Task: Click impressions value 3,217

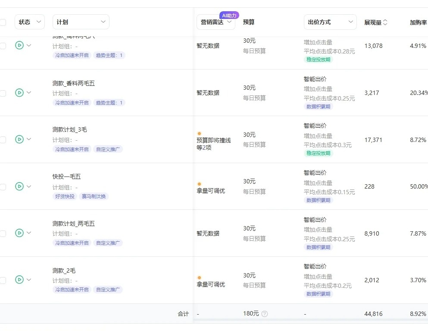Action: tap(372, 93)
